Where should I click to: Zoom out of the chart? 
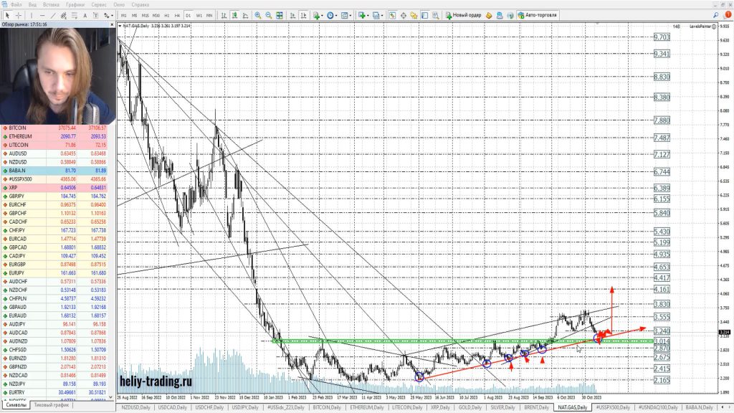tap(268, 15)
